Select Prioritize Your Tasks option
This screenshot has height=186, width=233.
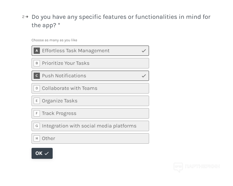coord(90,63)
